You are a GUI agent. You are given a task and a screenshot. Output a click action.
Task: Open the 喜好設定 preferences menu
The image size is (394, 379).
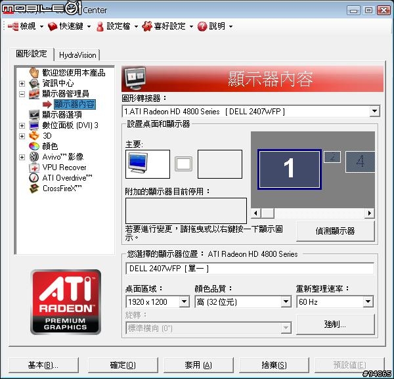(167, 26)
